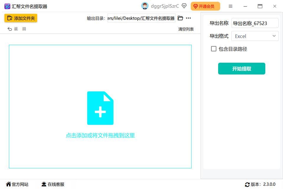
Task: Click the chevron beside username dggrSjplSzrC
Action: 184,6
